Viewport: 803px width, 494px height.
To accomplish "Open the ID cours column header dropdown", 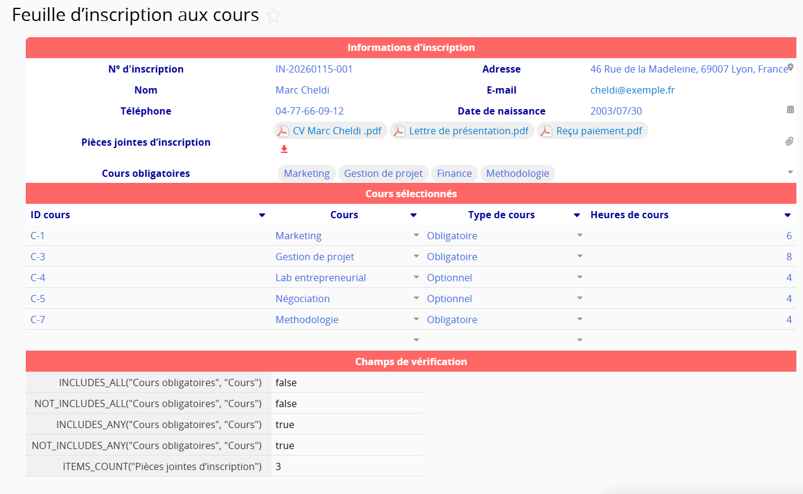I will pyautogui.click(x=262, y=215).
